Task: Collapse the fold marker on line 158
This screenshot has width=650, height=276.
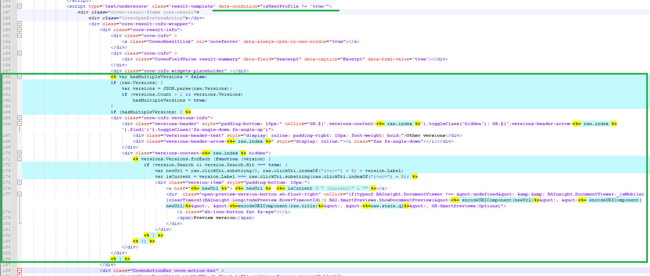Action: (19, 77)
